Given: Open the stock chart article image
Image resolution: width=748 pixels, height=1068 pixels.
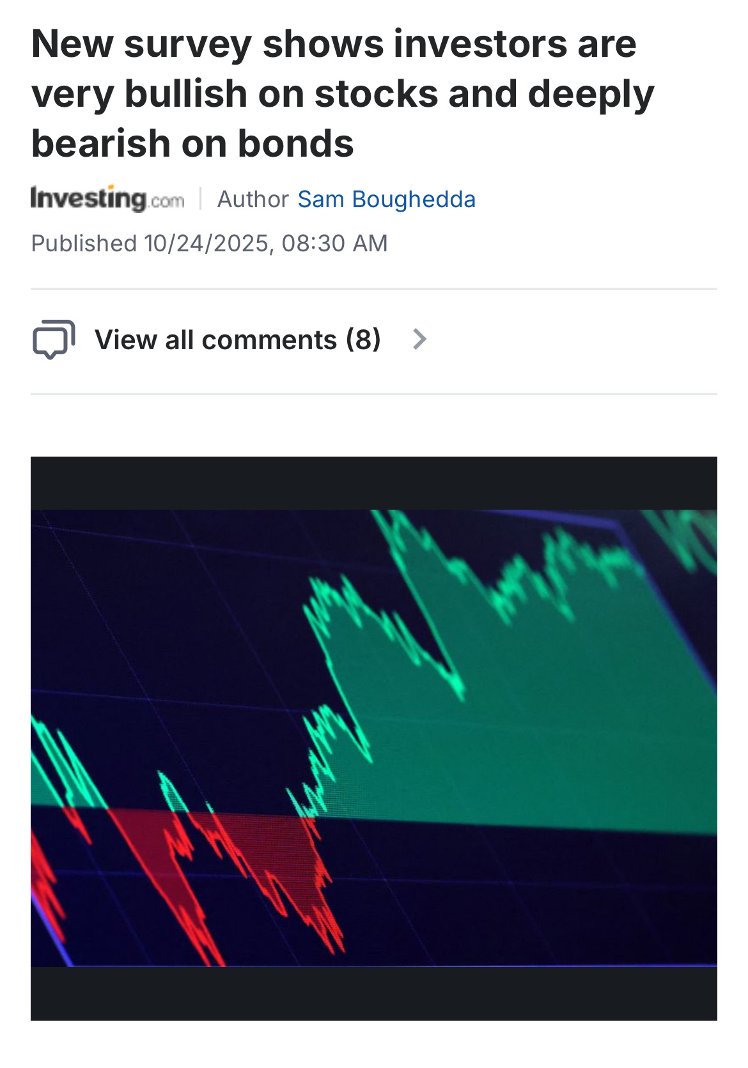Looking at the screenshot, I should [374, 738].
